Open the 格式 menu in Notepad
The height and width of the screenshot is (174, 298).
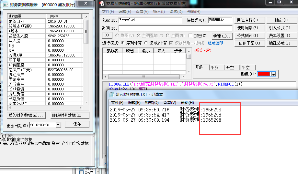152,102
